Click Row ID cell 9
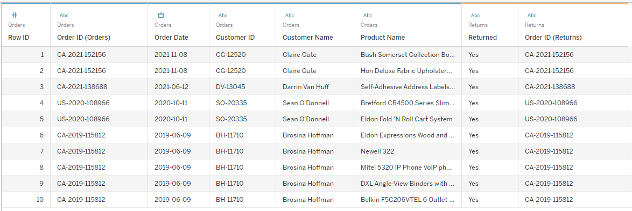 click(25, 183)
